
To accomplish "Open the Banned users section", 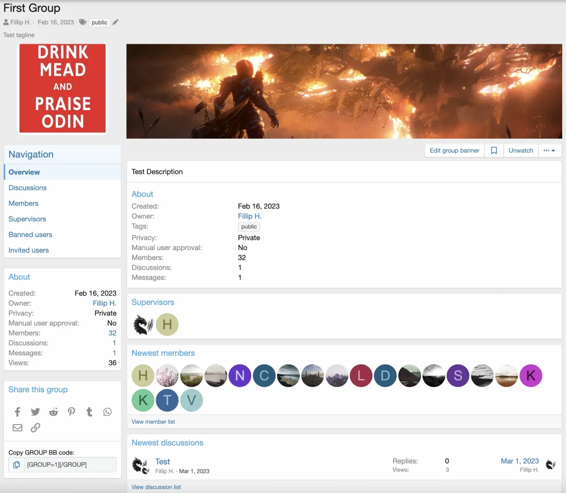I will 30,234.
